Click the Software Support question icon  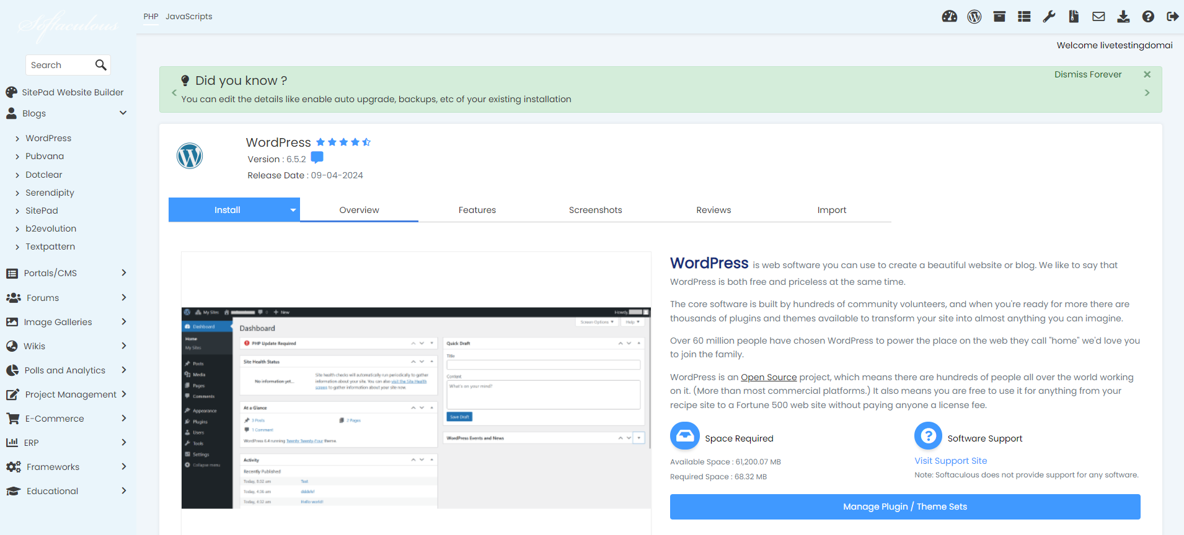[928, 437]
